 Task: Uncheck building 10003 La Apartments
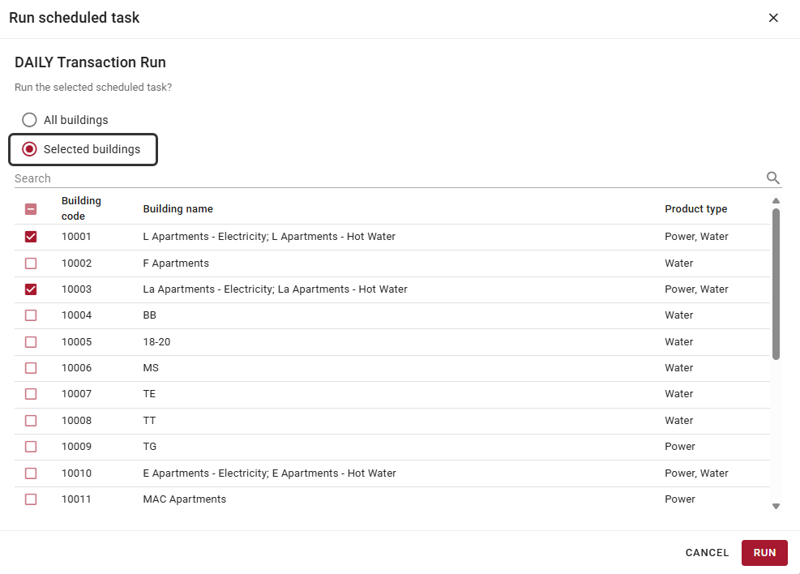coord(31,289)
